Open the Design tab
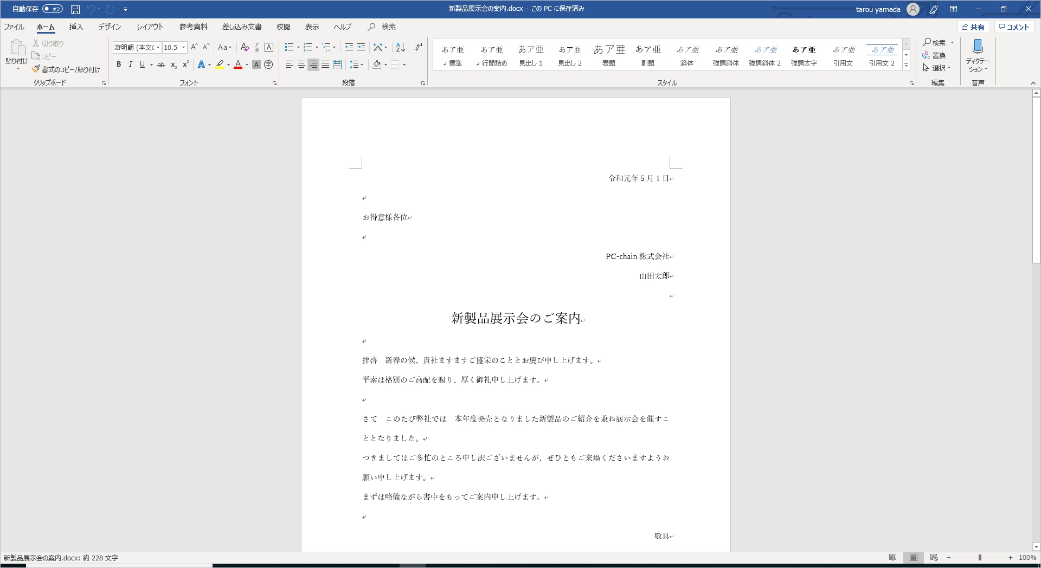This screenshot has width=1041, height=568. tap(110, 27)
